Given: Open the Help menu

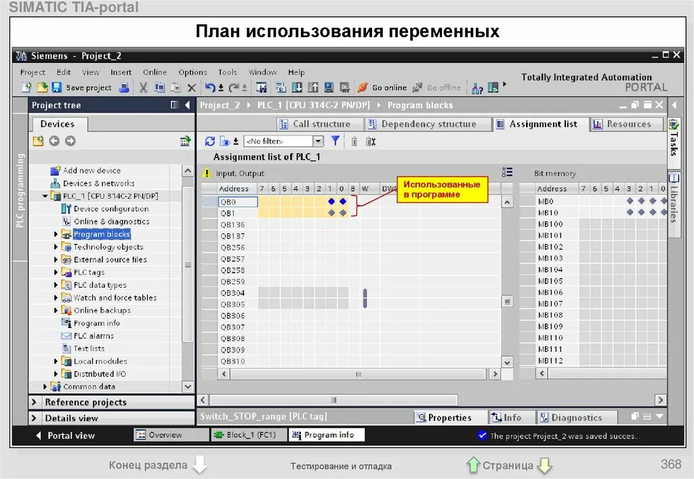Looking at the screenshot, I should tap(296, 72).
